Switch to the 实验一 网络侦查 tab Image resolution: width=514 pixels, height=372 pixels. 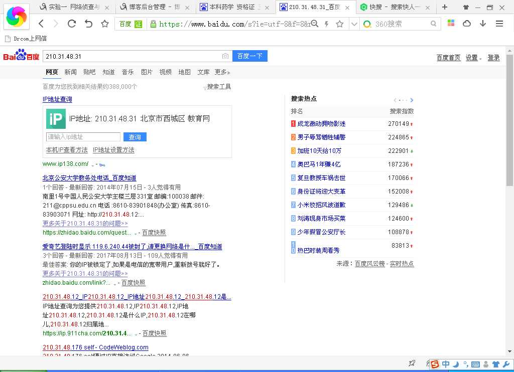coord(74,7)
